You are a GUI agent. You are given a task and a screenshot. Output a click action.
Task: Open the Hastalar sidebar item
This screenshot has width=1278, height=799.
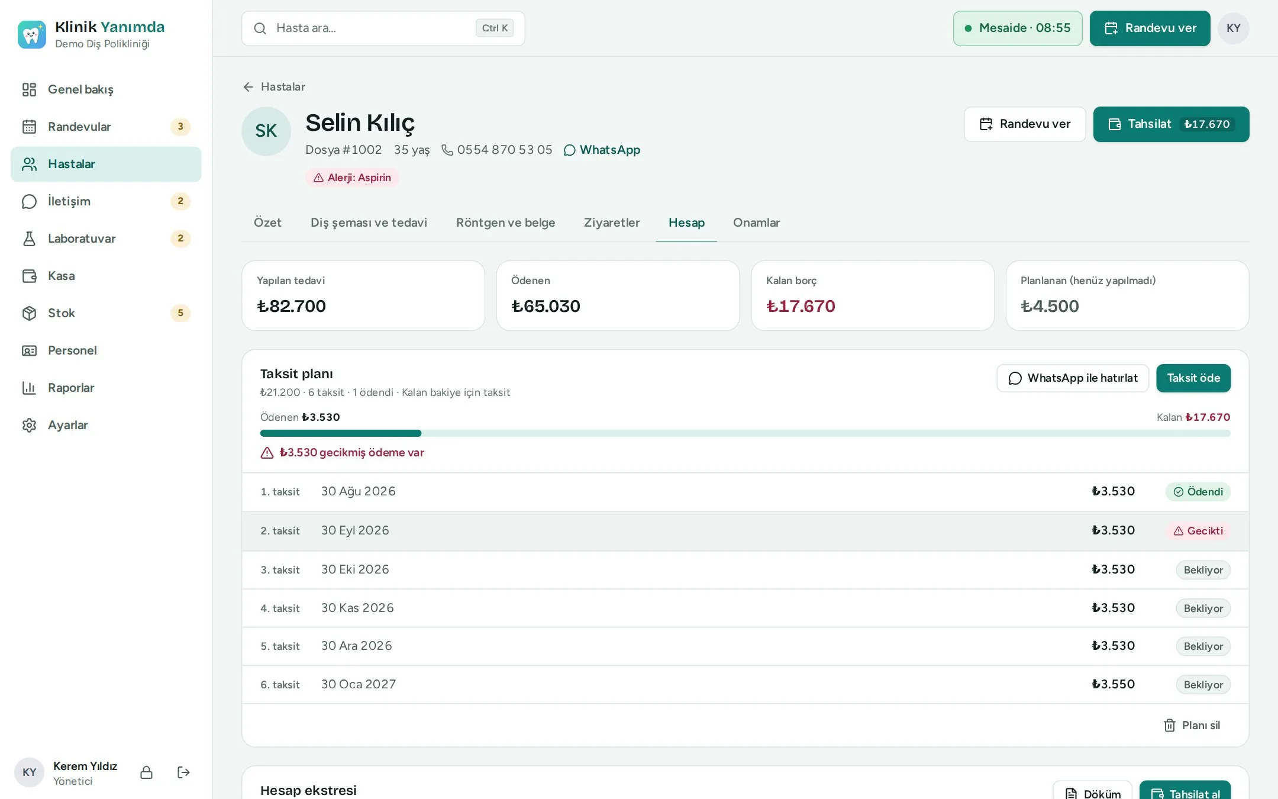pyautogui.click(x=106, y=164)
